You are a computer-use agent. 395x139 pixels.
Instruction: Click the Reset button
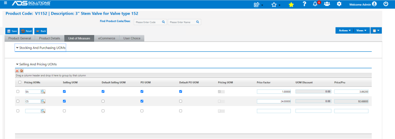pos(27,31)
